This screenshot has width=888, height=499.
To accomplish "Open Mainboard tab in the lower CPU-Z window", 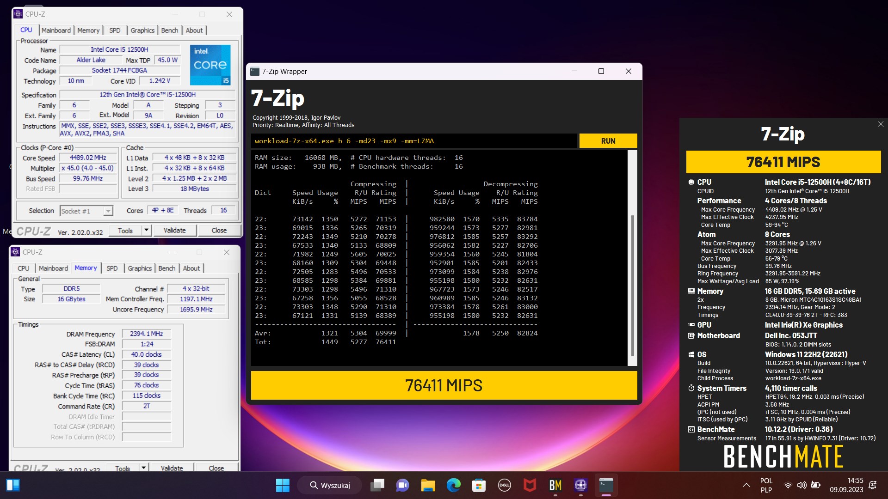I will (x=53, y=268).
